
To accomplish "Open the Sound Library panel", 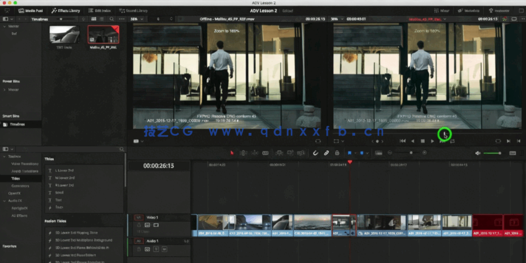I will pos(133,11).
